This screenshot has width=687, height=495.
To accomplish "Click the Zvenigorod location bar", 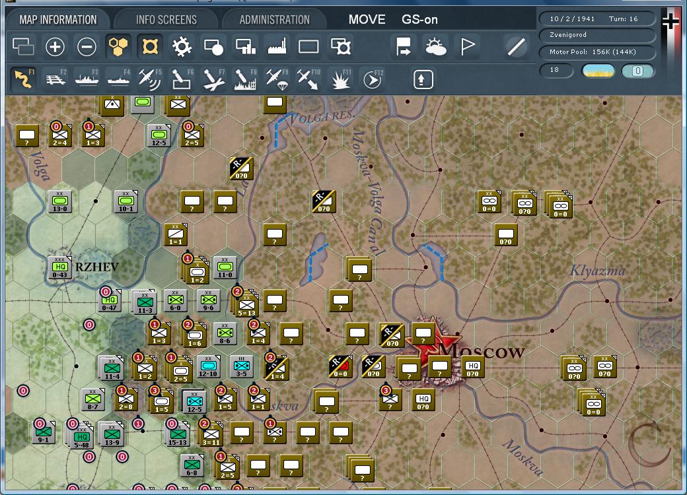I will [597, 36].
